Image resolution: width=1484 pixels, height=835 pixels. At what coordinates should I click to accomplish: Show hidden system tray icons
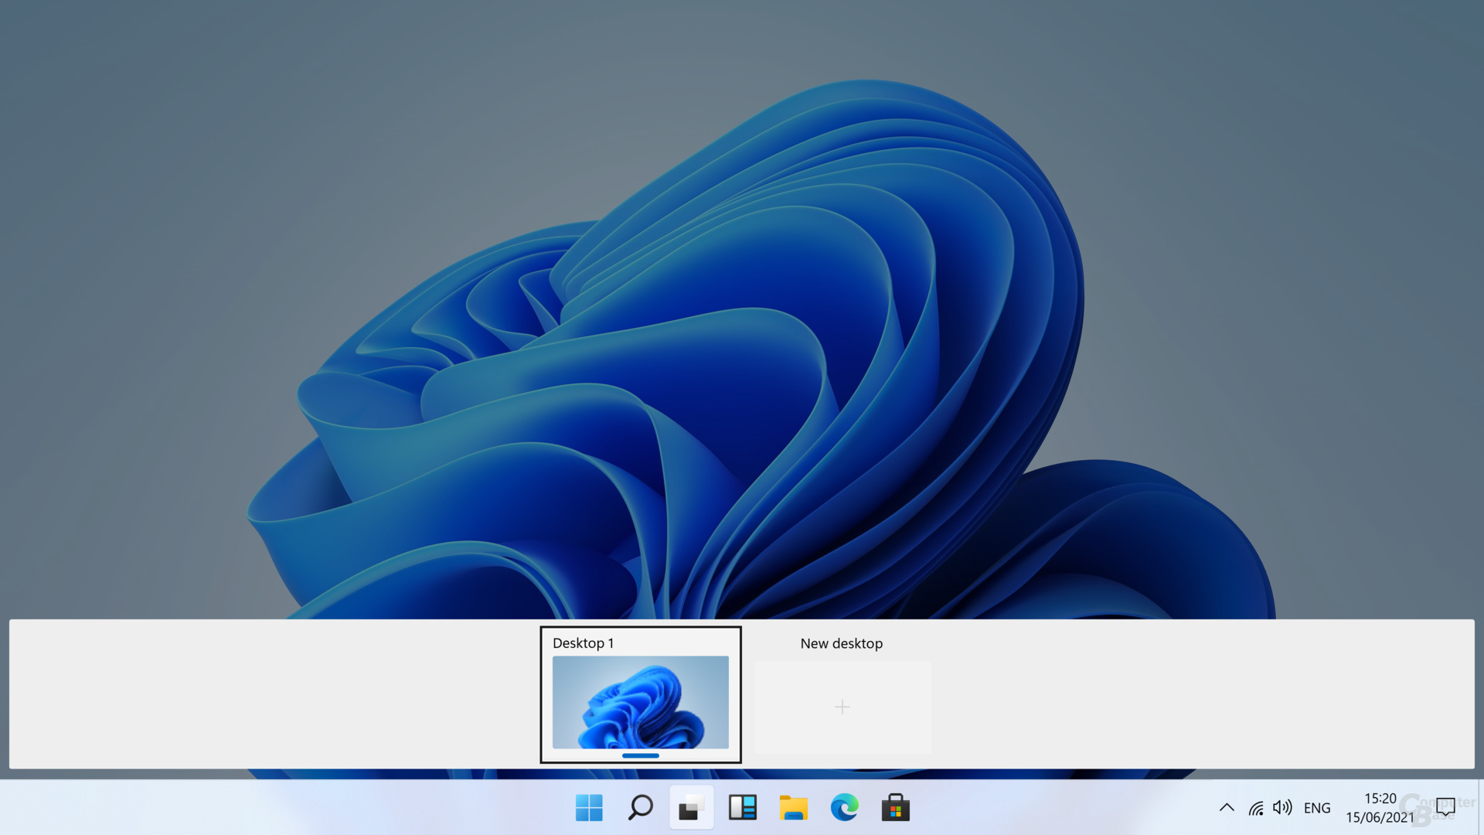click(1227, 808)
